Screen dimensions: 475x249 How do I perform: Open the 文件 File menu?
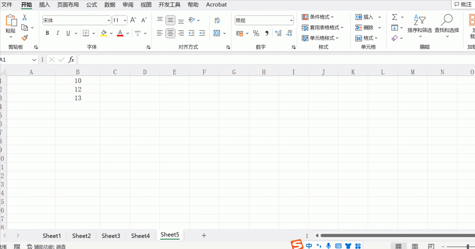(x=7, y=4)
